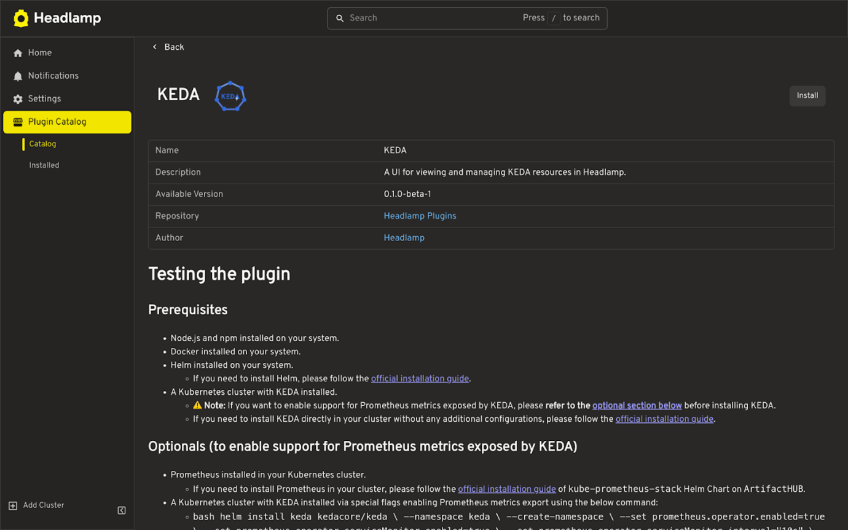Click the Kubernetes cluster with KEDA installed bullet
Image resolution: width=848 pixels, height=530 pixels.
pyautogui.click(x=254, y=392)
